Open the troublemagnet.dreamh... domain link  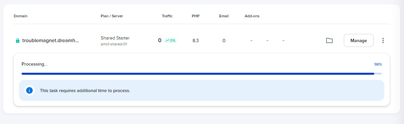pyautogui.click(x=51, y=40)
